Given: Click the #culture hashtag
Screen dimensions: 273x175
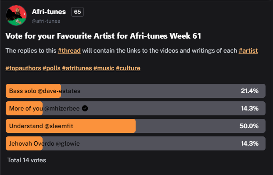Looking at the screenshot, I should click(128, 68).
